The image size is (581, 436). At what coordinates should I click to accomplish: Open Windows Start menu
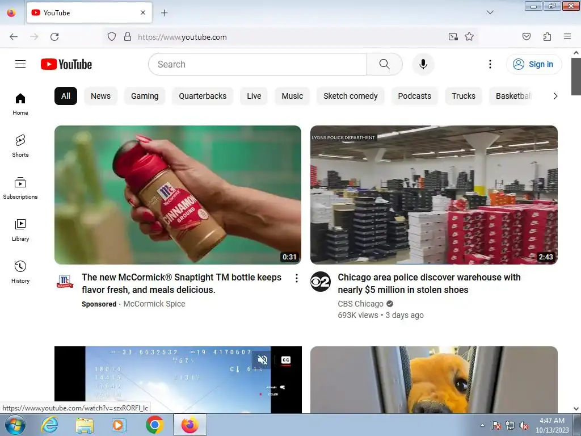click(x=15, y=425)
